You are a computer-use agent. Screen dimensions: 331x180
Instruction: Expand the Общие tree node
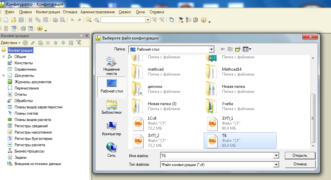(x=3, y=57)
